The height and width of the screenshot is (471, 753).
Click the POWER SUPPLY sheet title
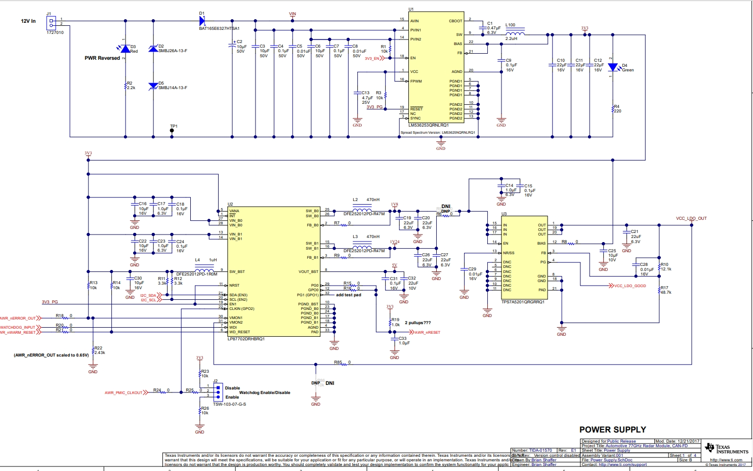612,429
